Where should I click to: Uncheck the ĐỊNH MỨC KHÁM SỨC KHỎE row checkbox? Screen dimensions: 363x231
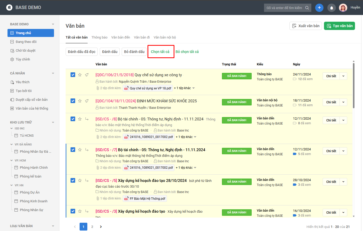pyautogui.click(x=73, y=101)
